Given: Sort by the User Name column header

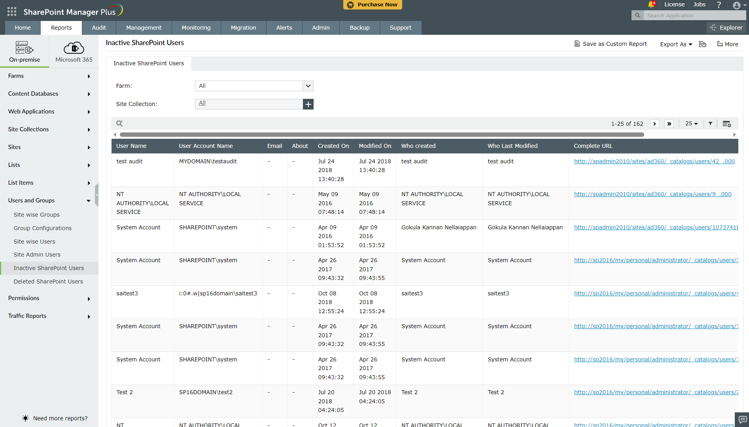Looking at the screenshot, I should [131, 146].
